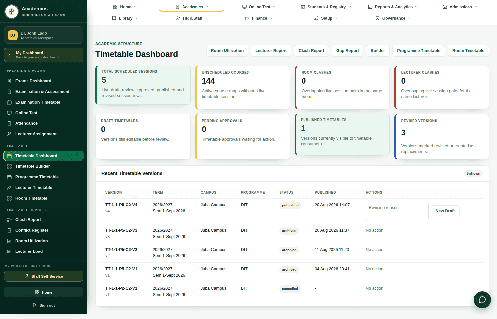The image size is (497, 319).
Task: Click the Lecturer Load chart icon
Action: click(x=9, y=251)
